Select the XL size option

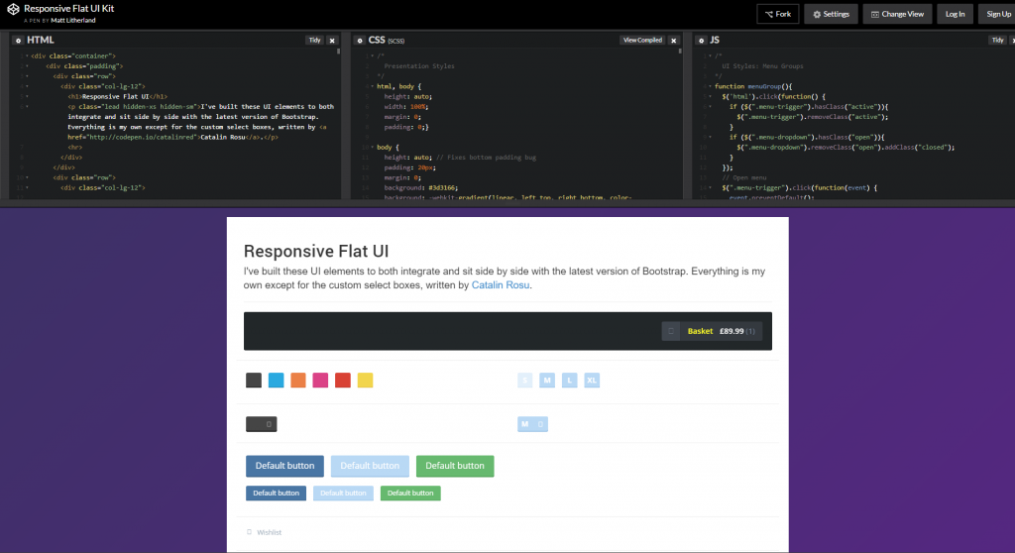pos(592,381)
